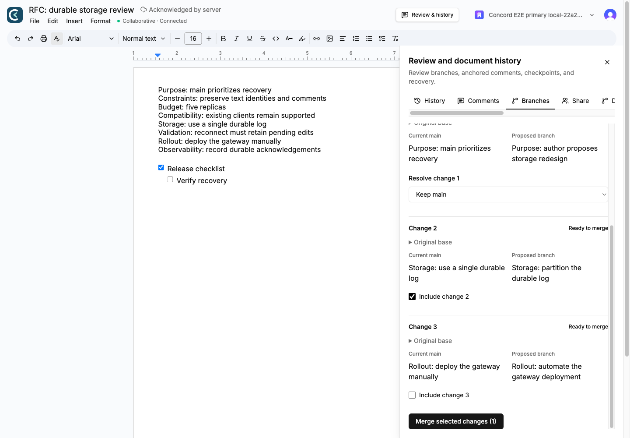Redo the last edit
630x438 pixels.
pyautogui.click(x=31, y=39)
